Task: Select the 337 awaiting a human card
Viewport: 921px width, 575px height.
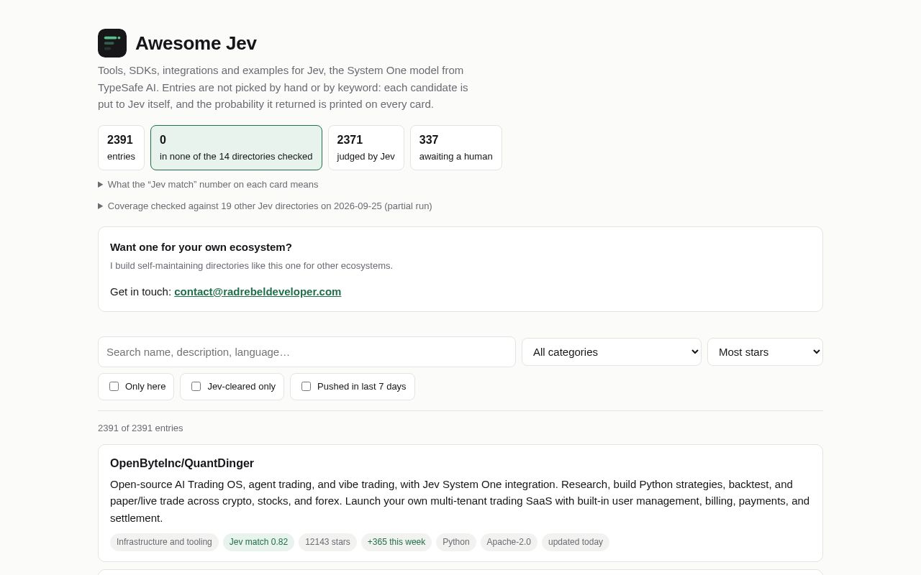Action: click(456, 147)
